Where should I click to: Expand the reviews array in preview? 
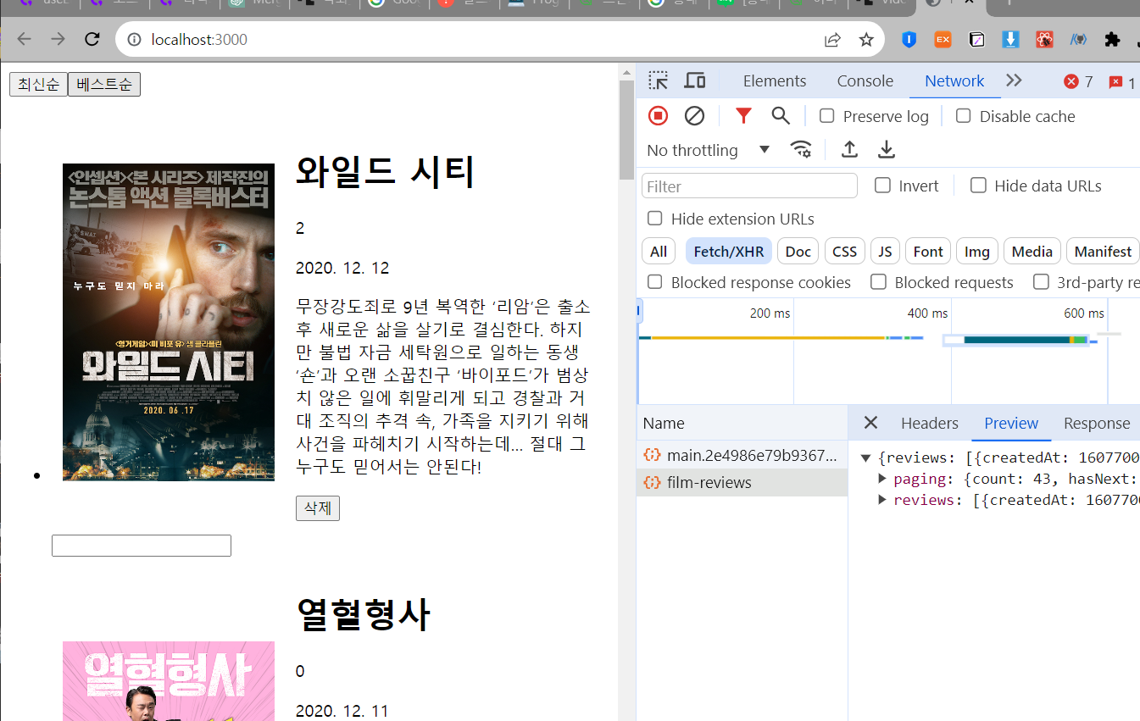[881, 500]
